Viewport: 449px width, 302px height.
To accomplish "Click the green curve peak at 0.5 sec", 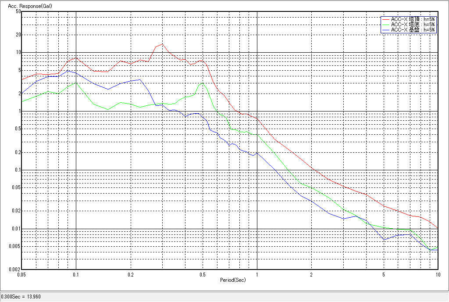I will pos(202,83).
